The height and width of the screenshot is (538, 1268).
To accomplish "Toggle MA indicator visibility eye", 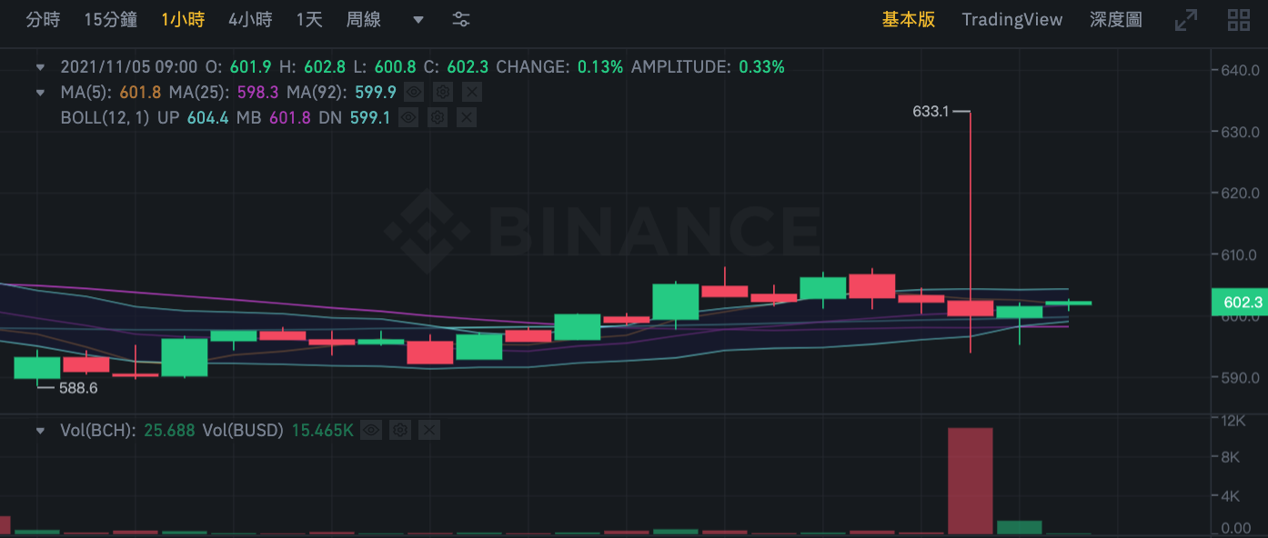I will click(414, 92).
